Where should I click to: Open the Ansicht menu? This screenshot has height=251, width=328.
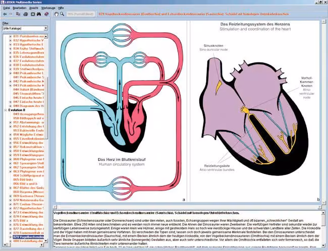34,8
